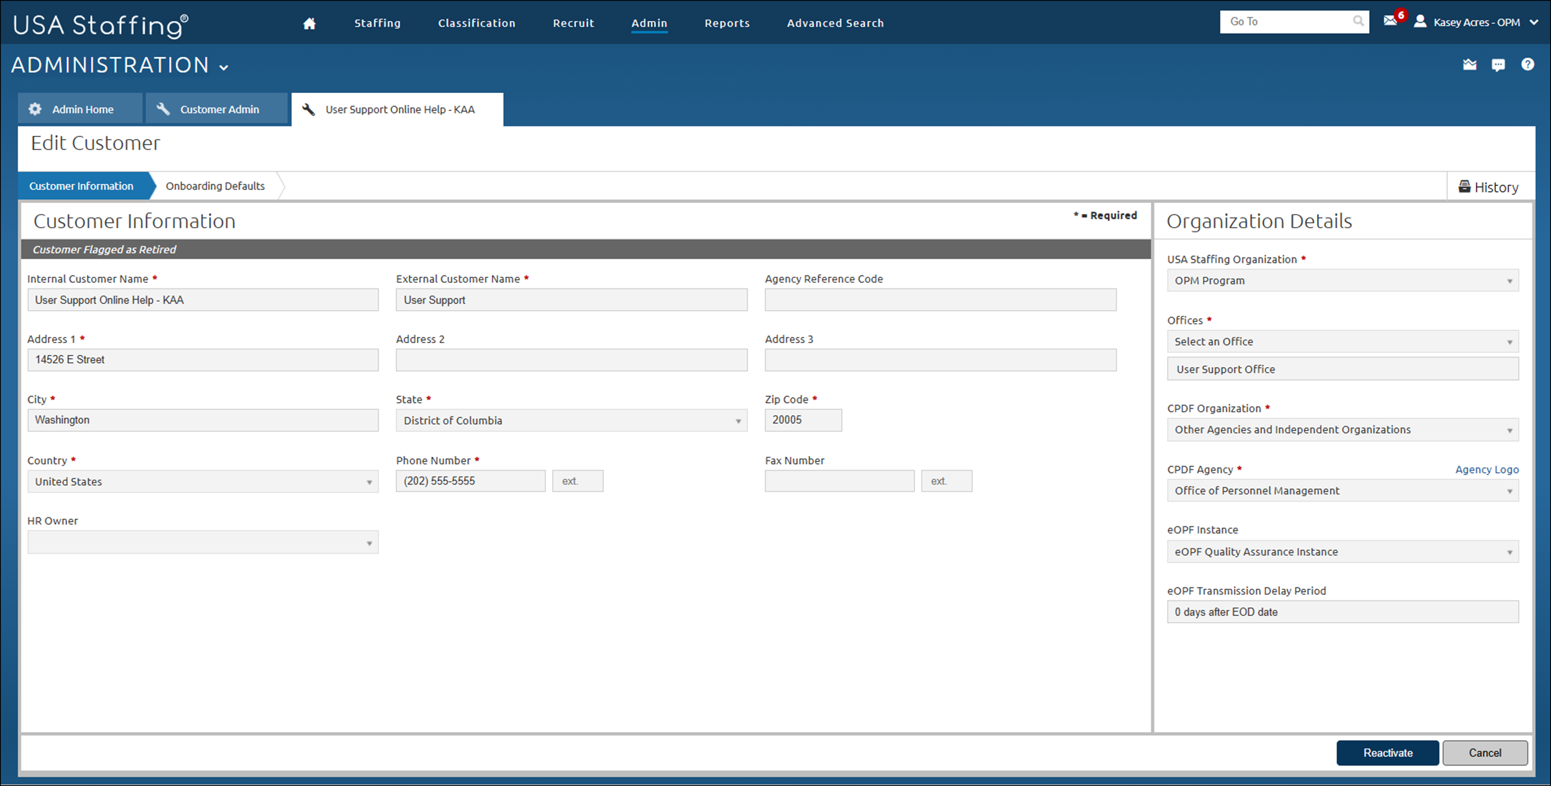Click the Phone Number ext. field
1551x786 pixels.
click(578, 481)
